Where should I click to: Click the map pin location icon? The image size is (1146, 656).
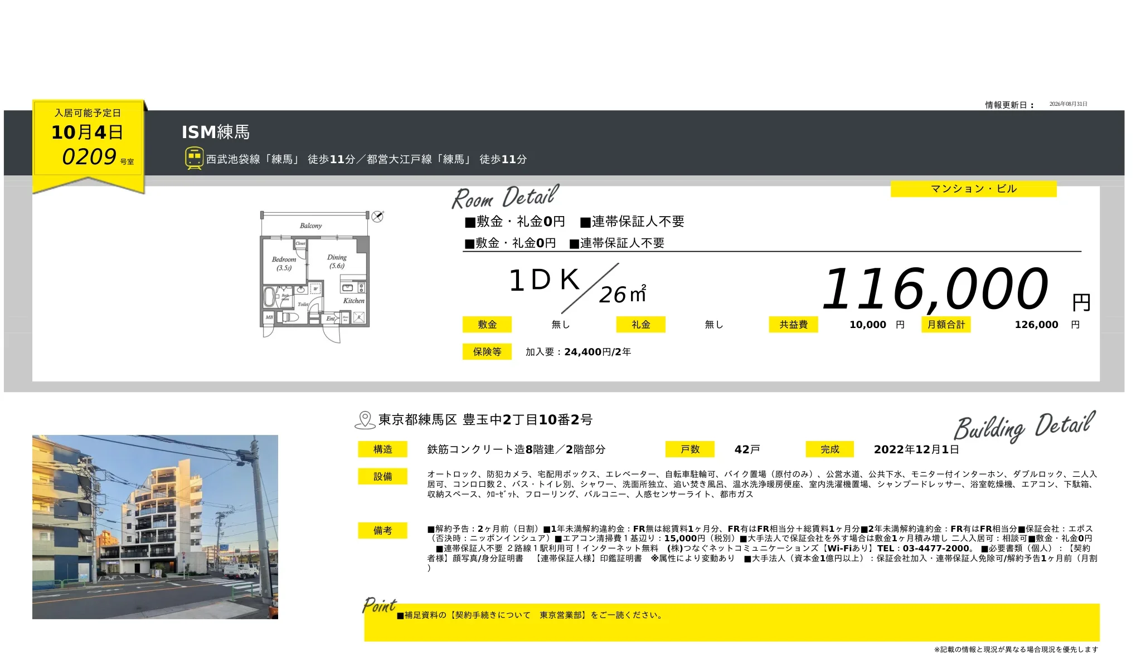point(365,420)
